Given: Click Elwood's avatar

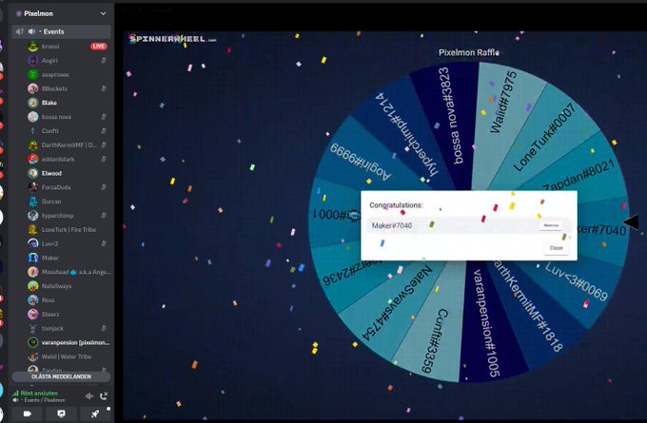Looking at the screenshot, I should [x=33, y=173].
